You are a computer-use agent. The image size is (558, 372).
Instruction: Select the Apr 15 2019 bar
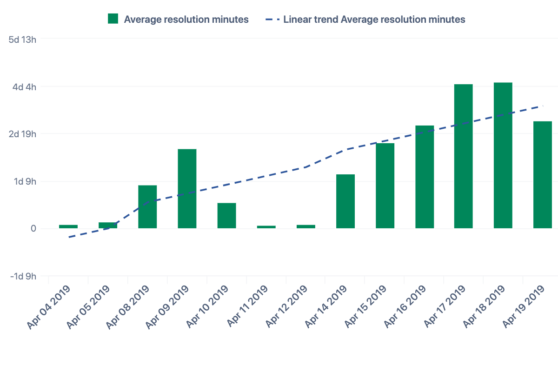pyautogui.click(x=385, y=186)
